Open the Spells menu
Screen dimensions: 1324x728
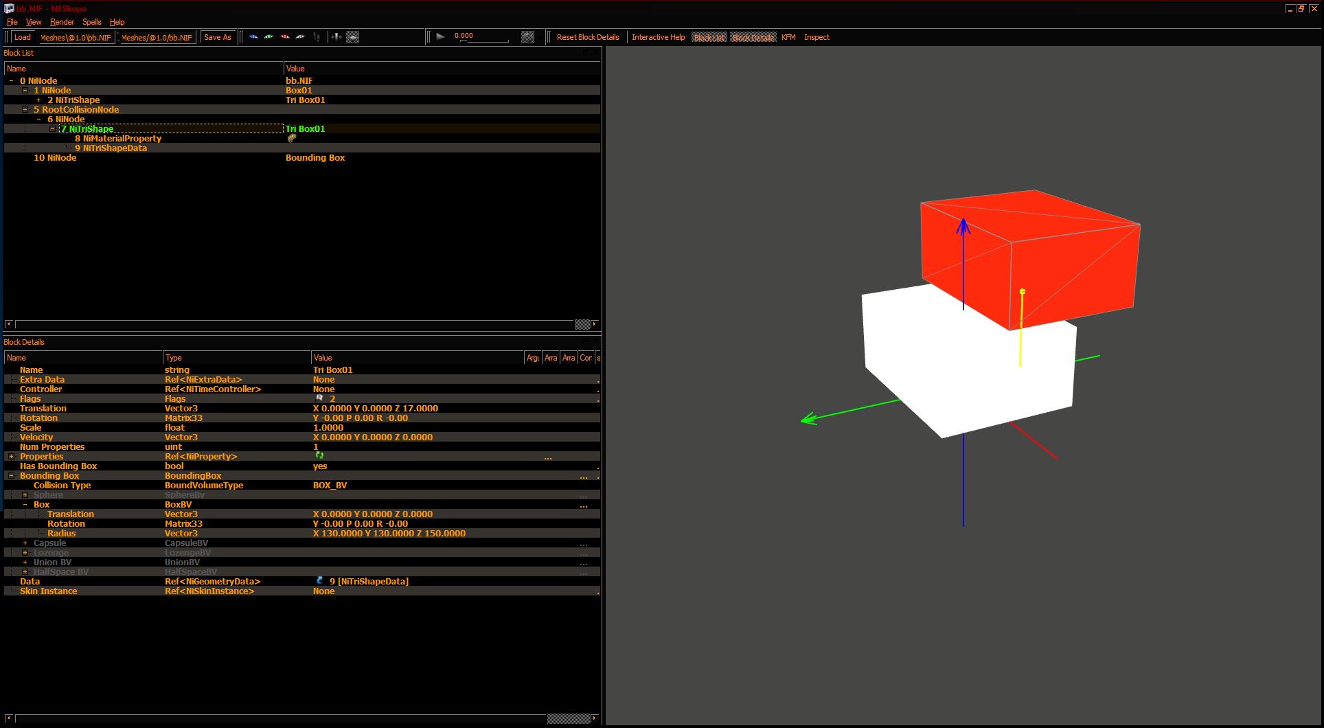[91, 22]
